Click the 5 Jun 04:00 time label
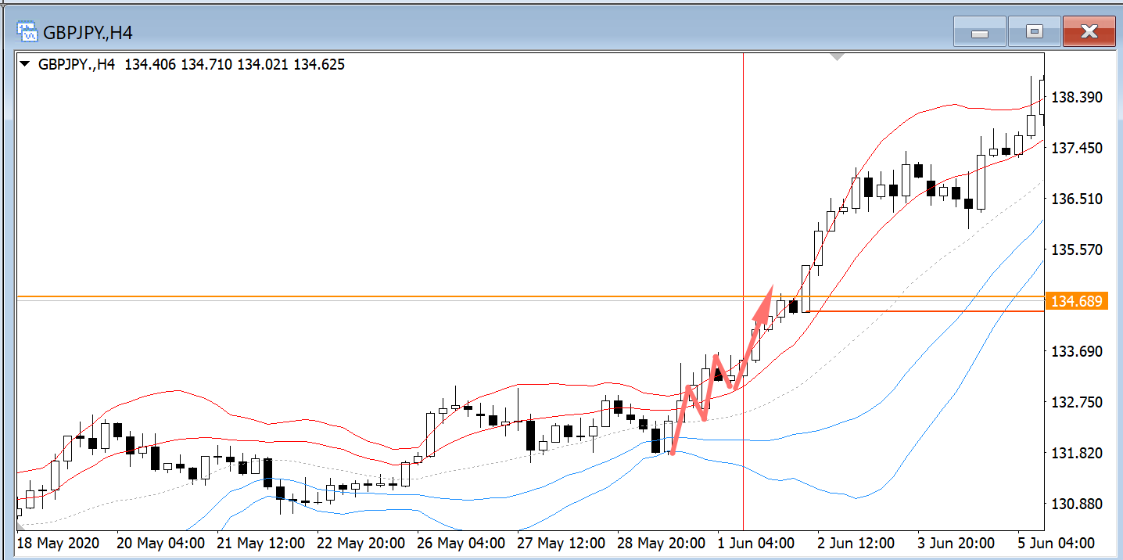This screenshot has height=560, width=1123. 1055,543
